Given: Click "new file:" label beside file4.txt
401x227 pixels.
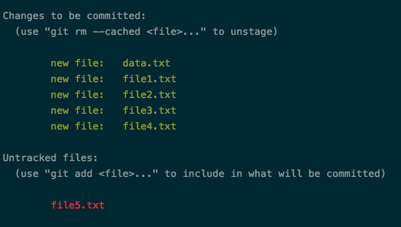Looking at the screenshot, I should click(x=77, y=126).
